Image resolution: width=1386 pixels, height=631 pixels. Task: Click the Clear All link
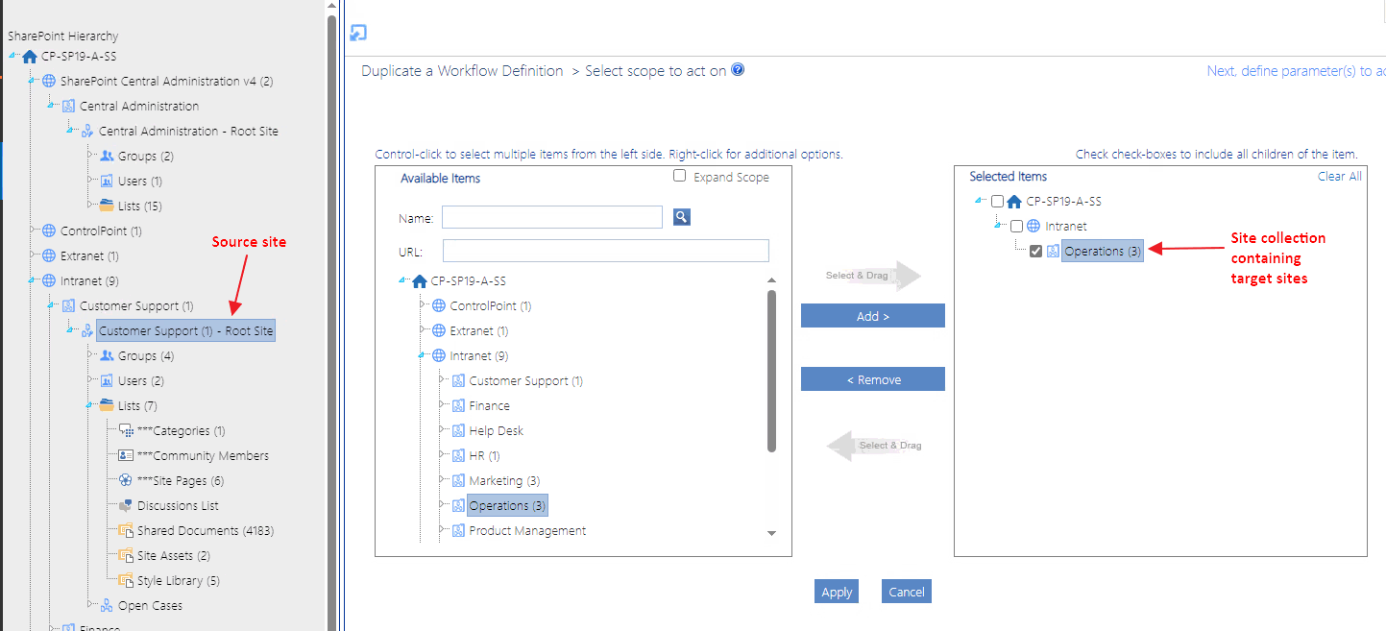[1339, 176]
